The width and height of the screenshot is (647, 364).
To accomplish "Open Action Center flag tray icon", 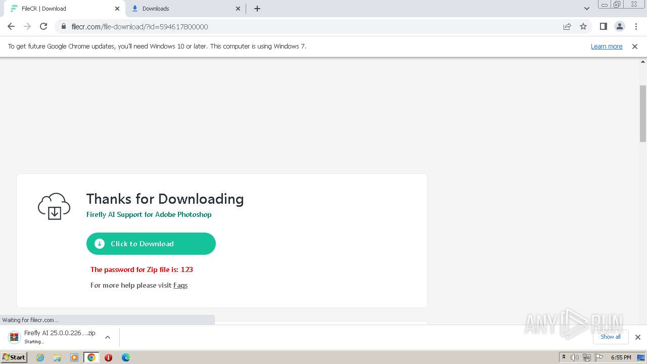I will (x=598, y=357).
